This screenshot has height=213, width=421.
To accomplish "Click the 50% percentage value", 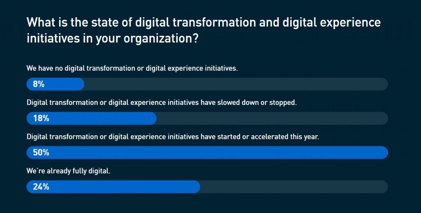I will pyautogui.click(x=41, y=153).
